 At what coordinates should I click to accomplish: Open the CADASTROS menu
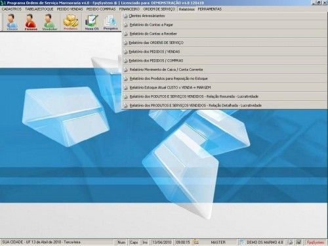coord(12,9)
